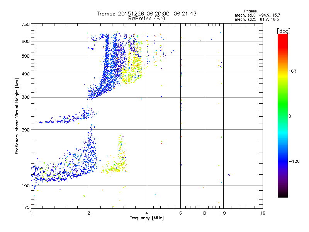Image resolution: width=309 pixels, height=232 pixels.
Task: Click the x-axis tick label "6"
Action: point(180,213)
